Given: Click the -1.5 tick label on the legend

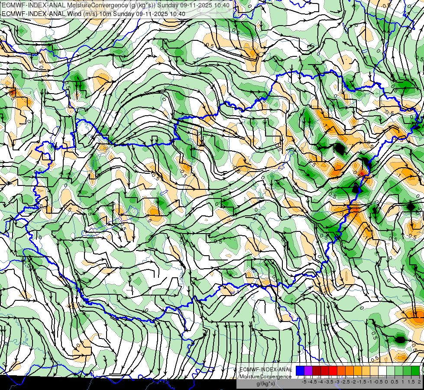Looking at the screenshot, I should 362,382.
